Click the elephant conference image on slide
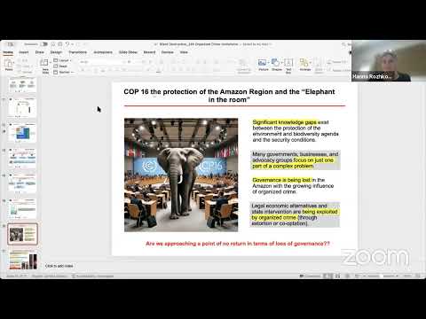 (x=181, y=175)
